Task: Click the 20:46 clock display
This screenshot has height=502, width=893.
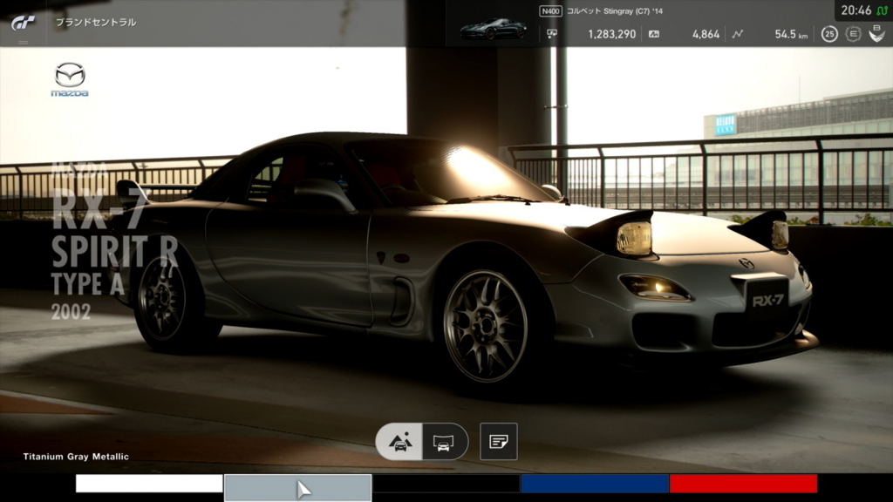Action: click(x=856, y=10)
